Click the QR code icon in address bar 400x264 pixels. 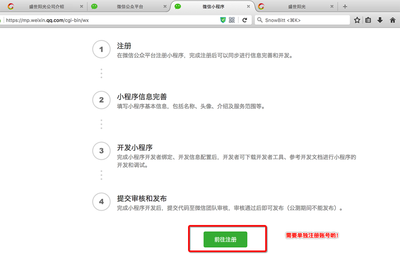(232, 20)
